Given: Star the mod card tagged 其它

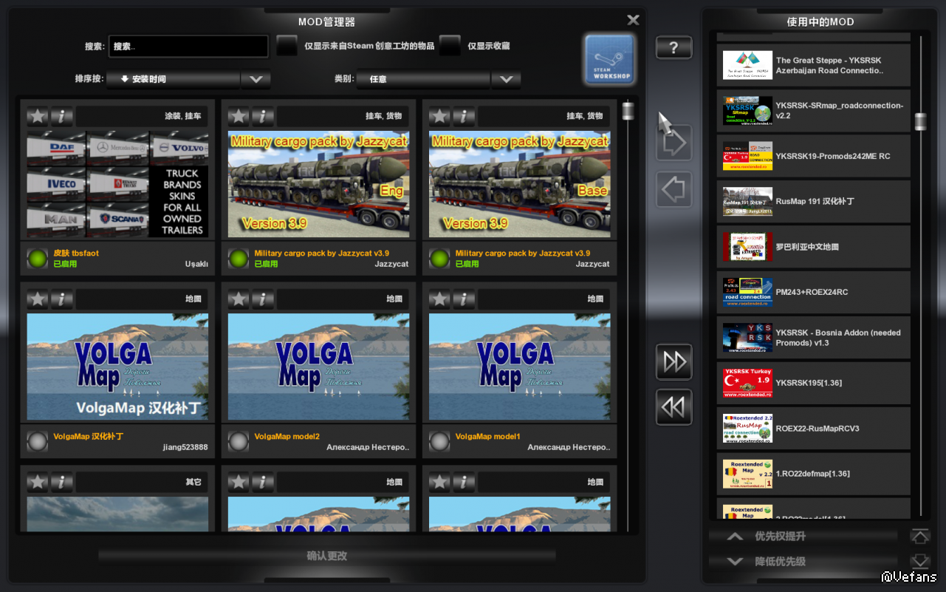Looking at the screenshot, I should [38, 482].
